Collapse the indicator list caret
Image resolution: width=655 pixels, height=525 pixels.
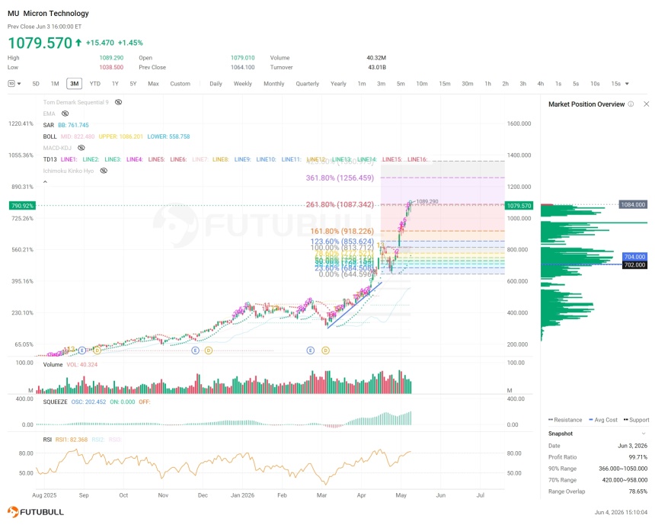45,182
